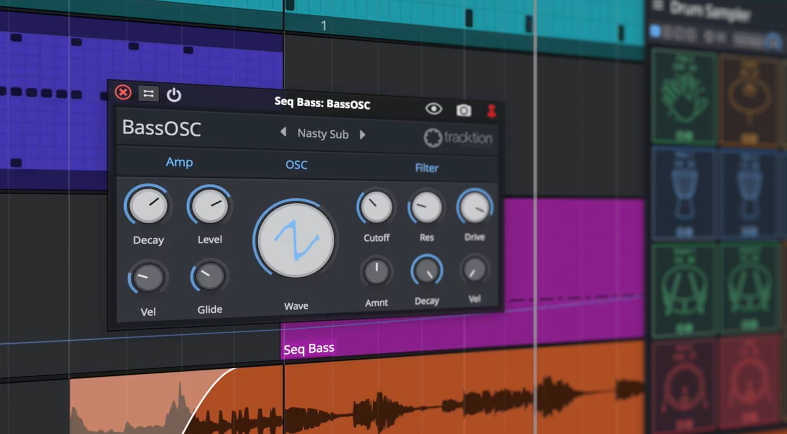Click the camera snapshot icon
This screenshot has width=787, height=434.
point(464,110)
